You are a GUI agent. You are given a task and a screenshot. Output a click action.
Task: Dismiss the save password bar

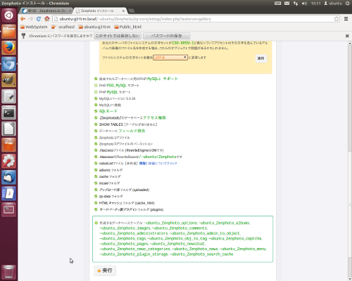point(347,36)
